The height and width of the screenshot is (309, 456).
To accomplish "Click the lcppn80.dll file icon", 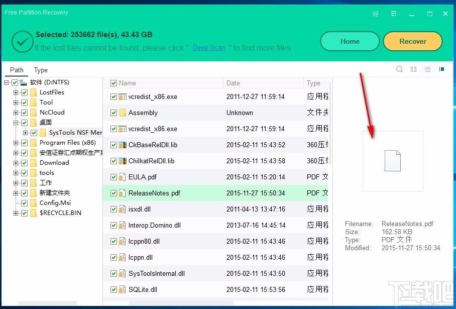I will coord(122,242).
